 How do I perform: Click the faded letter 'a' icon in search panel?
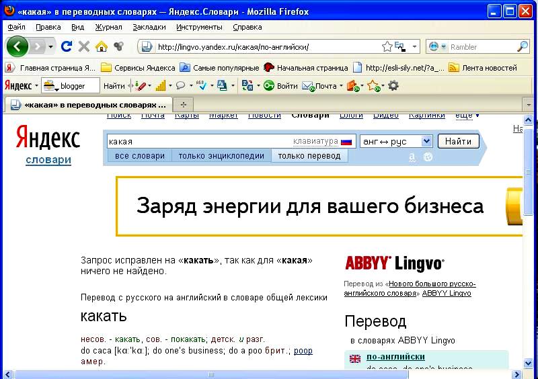(412, 157)
